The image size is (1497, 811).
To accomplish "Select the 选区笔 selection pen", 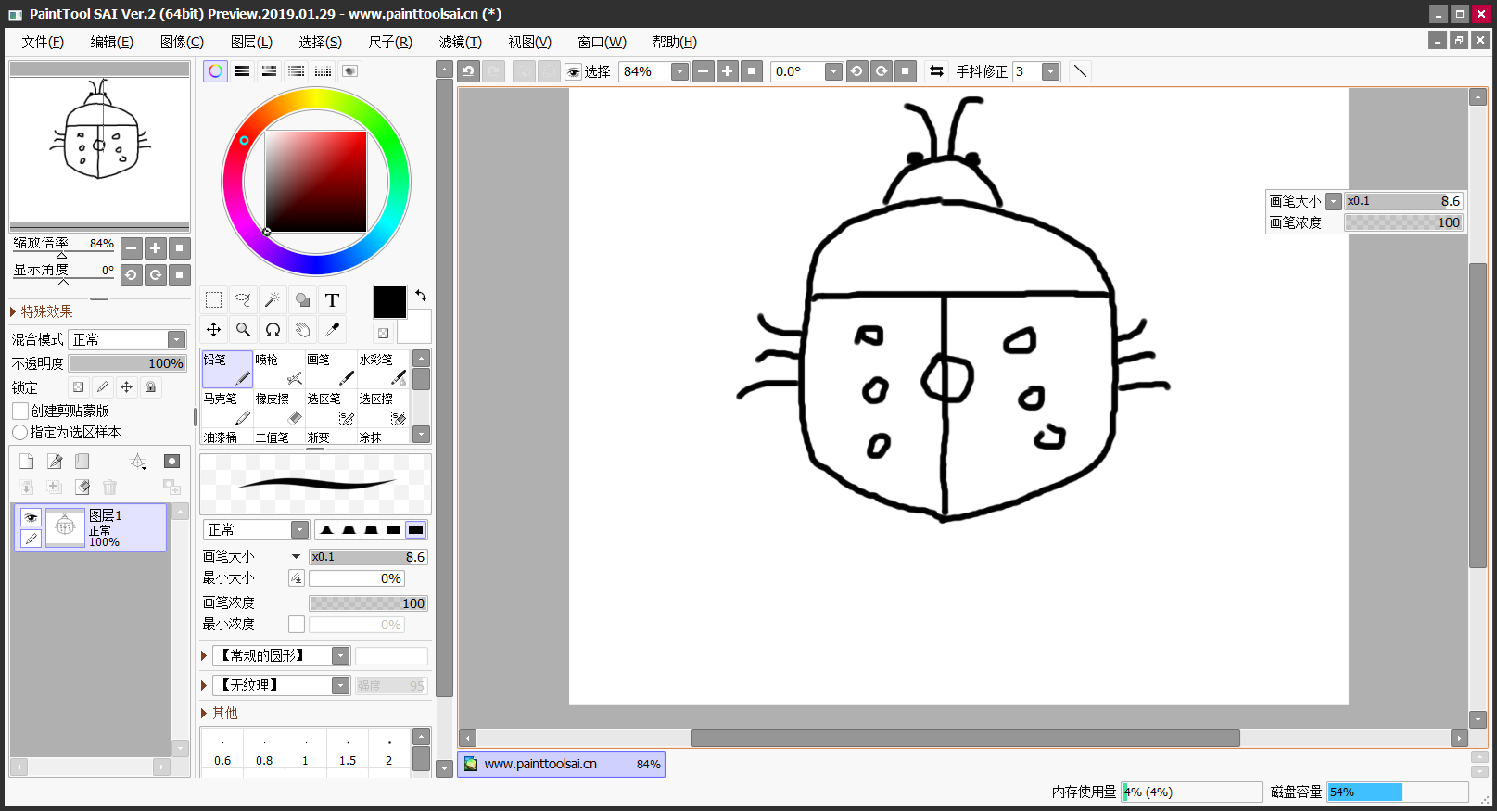I will click(331, 408).
